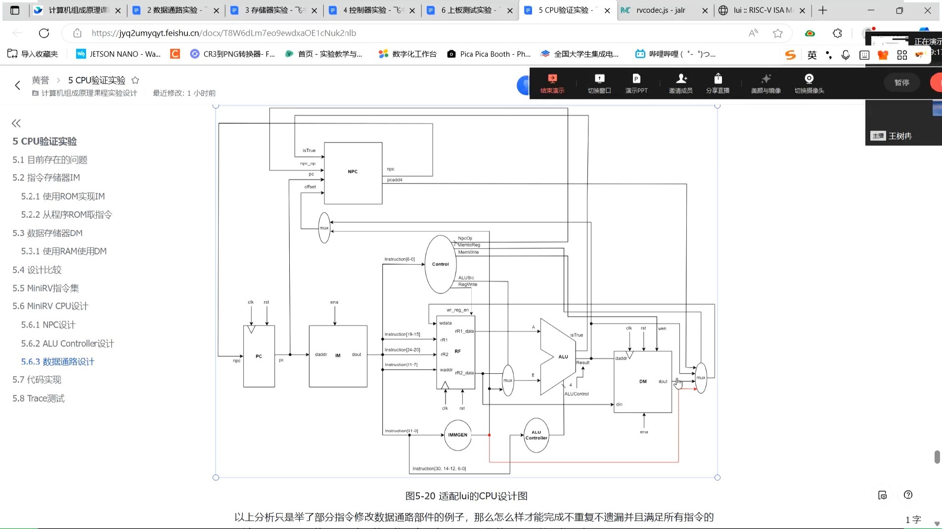Open breadcrumb 计算机组成原理课程实验设计
Image resolution: width=942 pixels, height=529 pixels.
(x=89, y=93)
